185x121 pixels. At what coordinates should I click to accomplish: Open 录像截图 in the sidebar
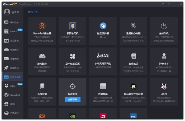coord(12,59)
